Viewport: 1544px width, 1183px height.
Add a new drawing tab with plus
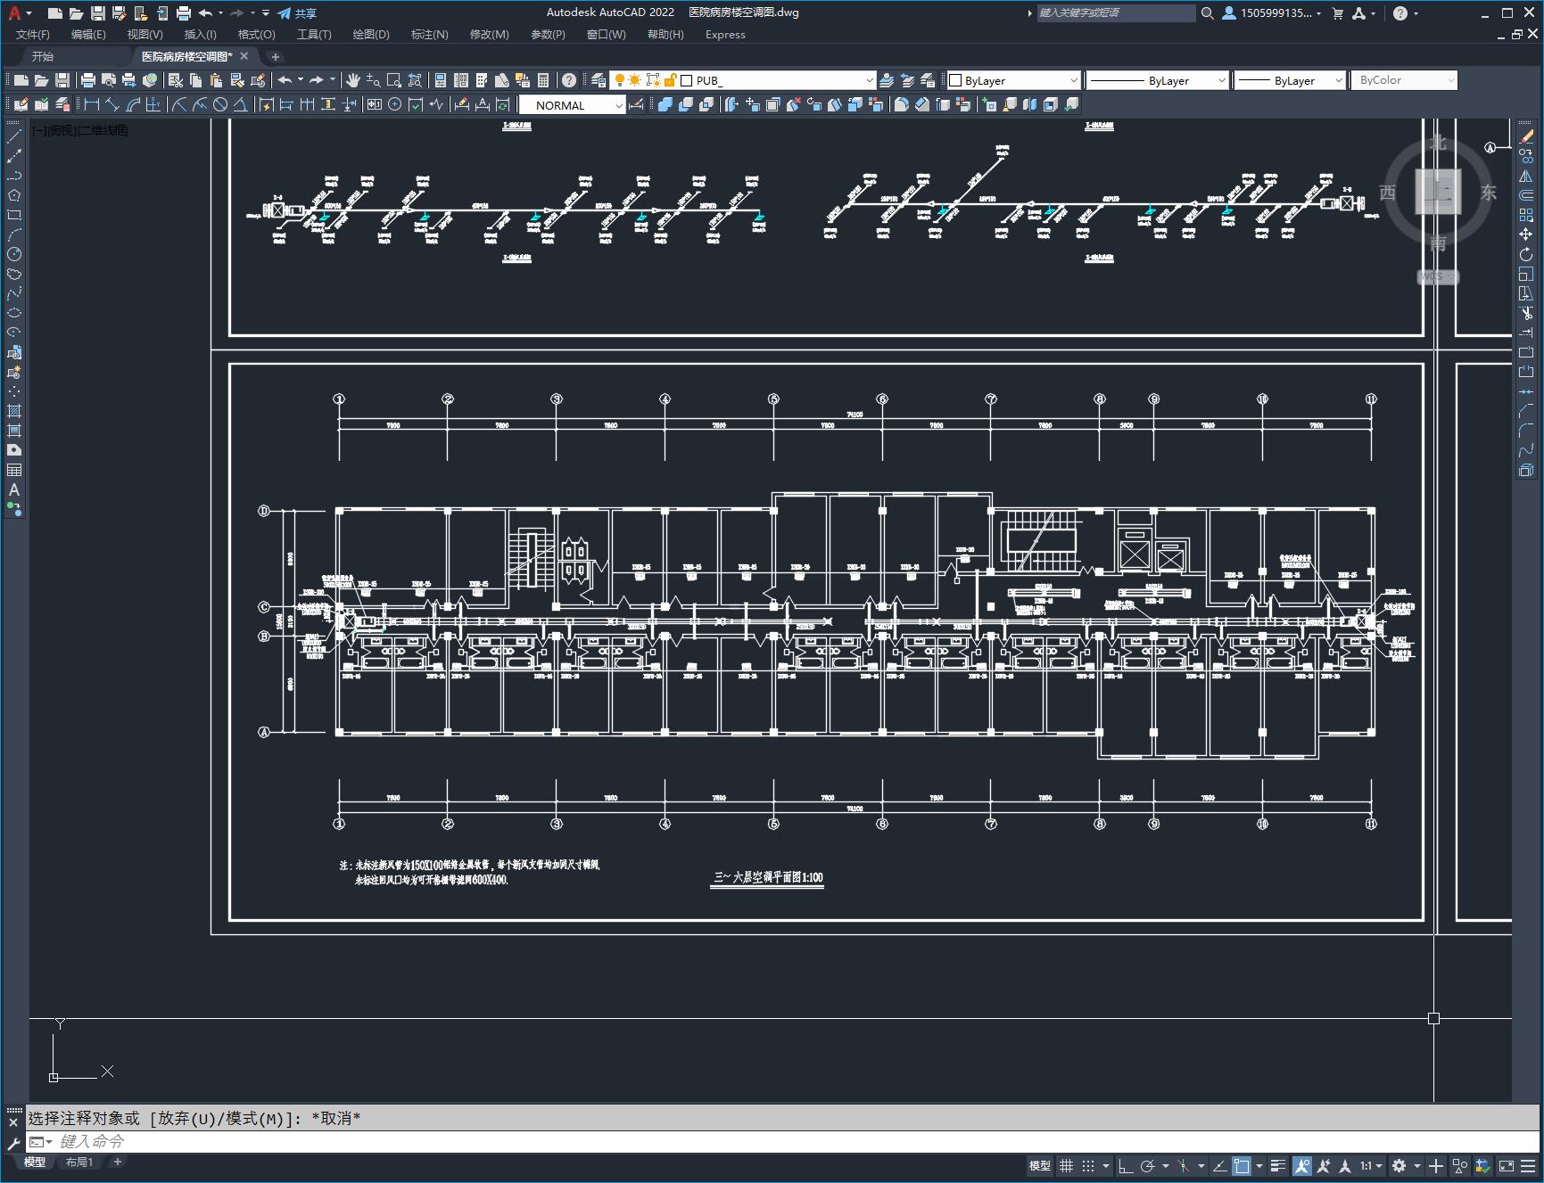tap(275, 56)
